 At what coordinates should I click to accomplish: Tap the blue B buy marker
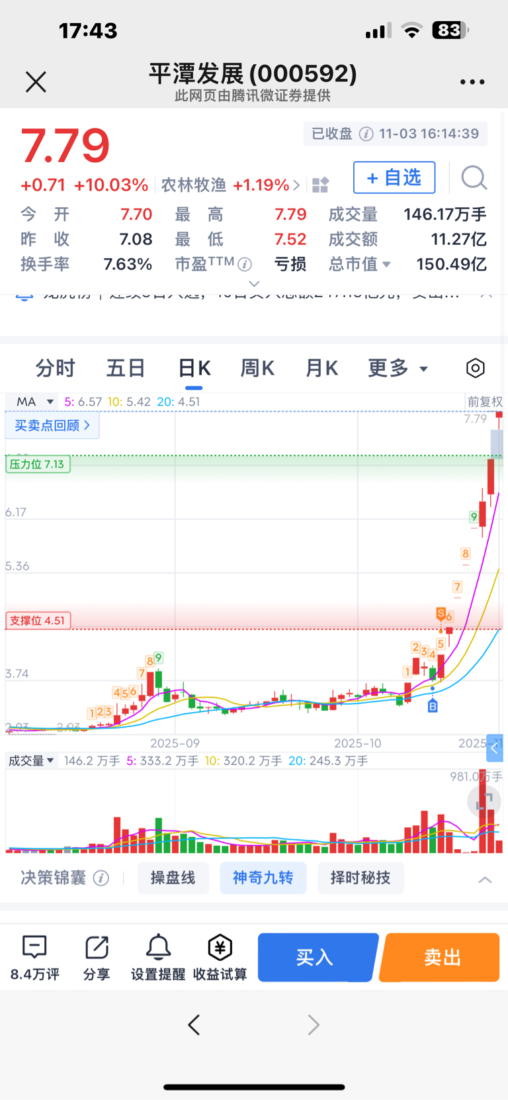[433, 706]
